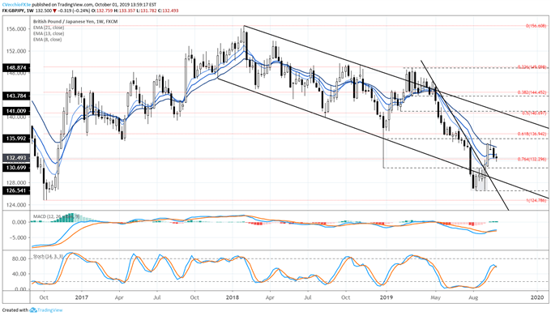
Task: Select the EMA (21, close) indicator label
Action: 49,28
